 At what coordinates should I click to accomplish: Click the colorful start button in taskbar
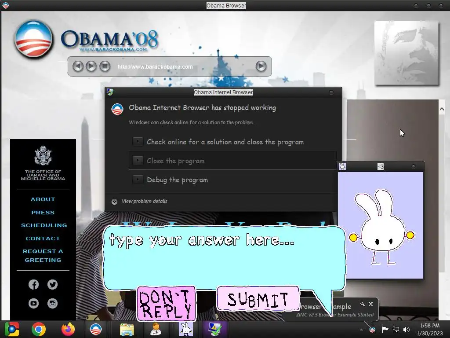pos(11,329)
